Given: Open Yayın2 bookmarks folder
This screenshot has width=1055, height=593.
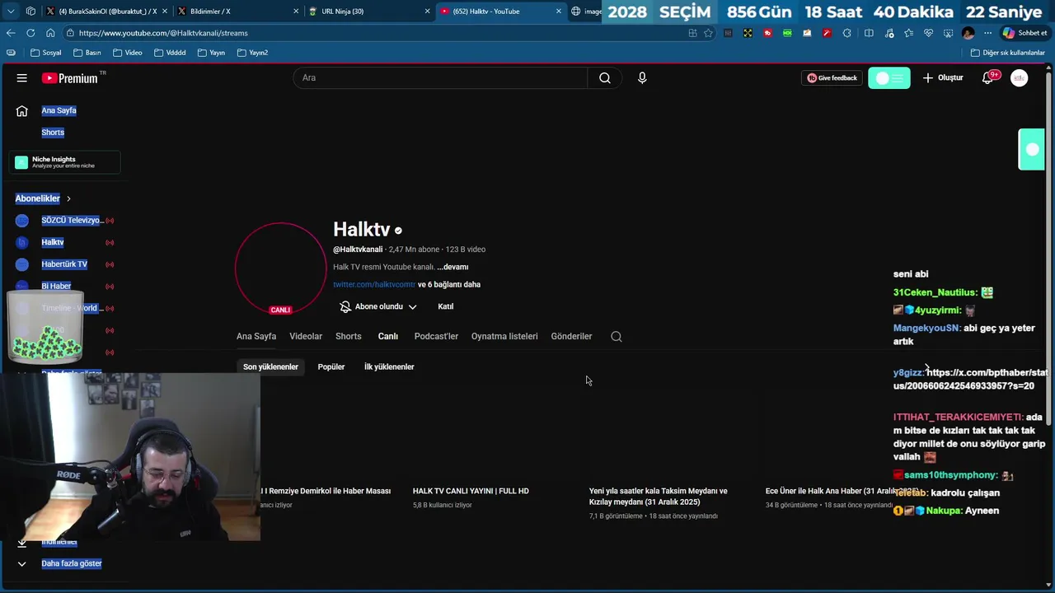Looking at the screenshot, I should (x=252, y=53).
